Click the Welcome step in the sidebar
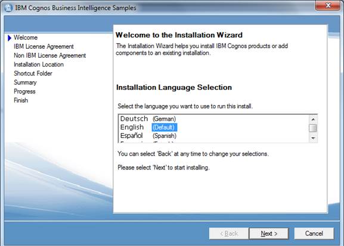344x246 pixels. [26, 37]
